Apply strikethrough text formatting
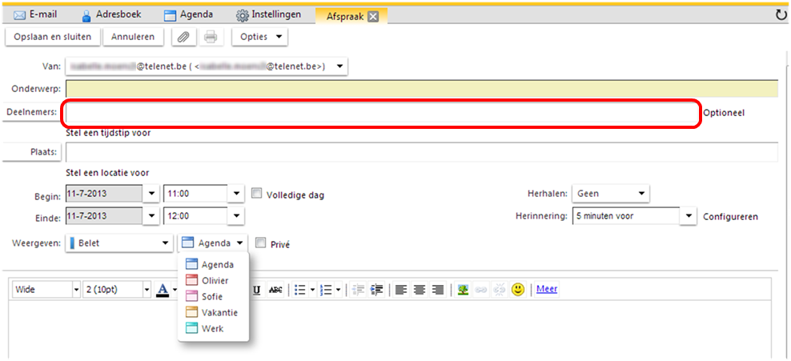 [x=275, y=290]
